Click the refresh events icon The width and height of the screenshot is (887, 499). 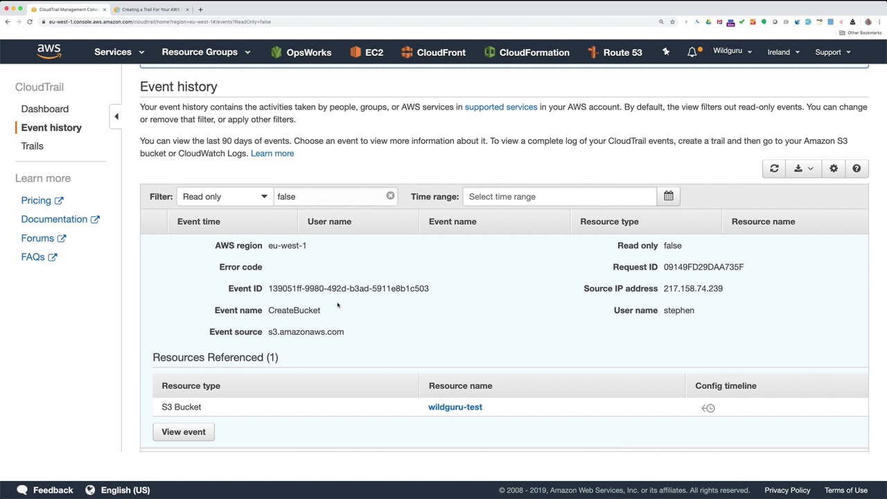pyautogui.click(x=774, y=168)
